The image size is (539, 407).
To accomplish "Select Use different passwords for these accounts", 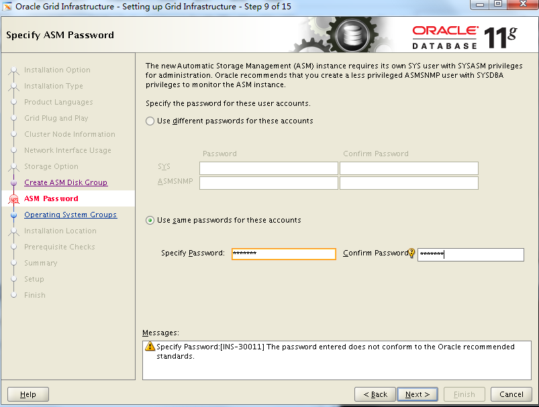I will pyautogui.click(x=150, y=121).
